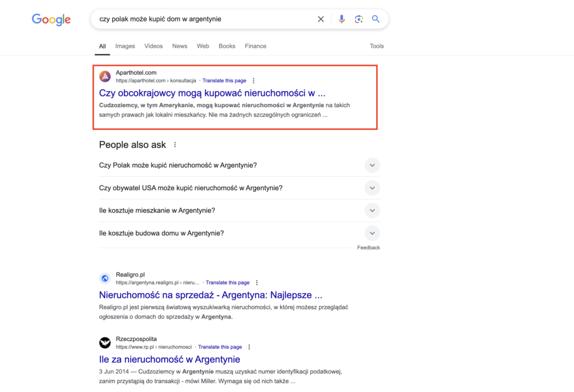Switch to the News tab
574x392 pixels.
click(180, 46)
